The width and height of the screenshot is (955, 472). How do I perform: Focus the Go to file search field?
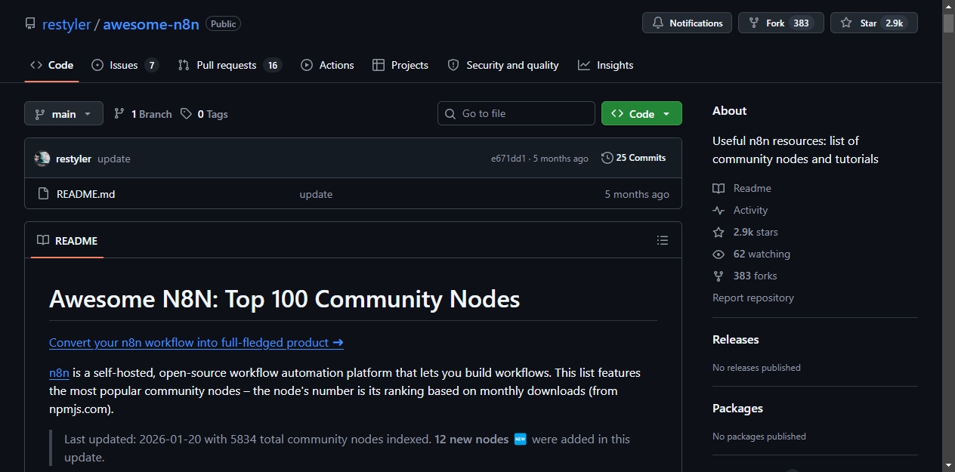click(516, 113)
